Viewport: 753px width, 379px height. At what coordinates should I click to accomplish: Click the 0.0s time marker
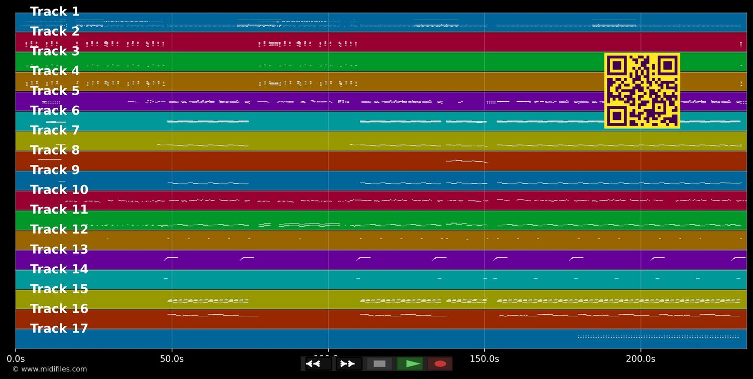click(16, 359)
